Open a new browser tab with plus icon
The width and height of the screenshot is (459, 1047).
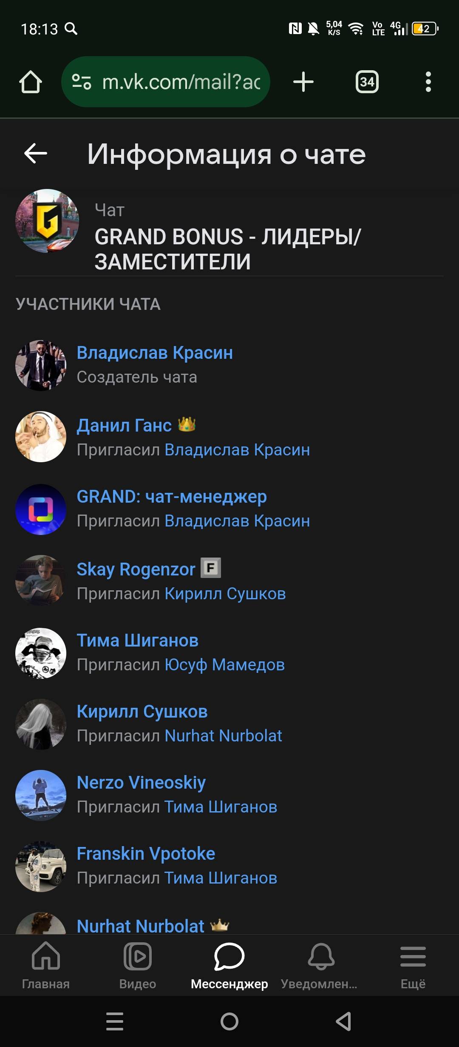pos(303,82)
